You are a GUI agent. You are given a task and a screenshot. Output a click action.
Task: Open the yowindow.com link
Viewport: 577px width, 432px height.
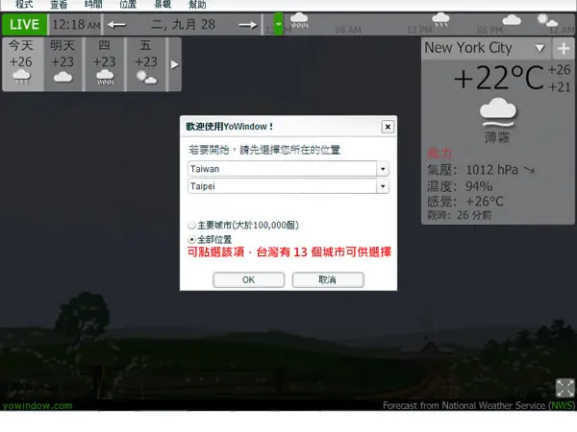tap(38, 405)
